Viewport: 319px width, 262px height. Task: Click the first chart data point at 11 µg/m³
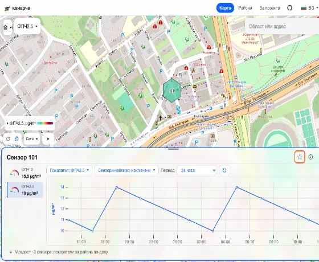click(68, 220)
